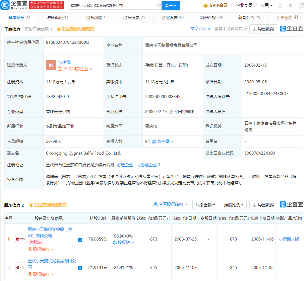
Task: Clear the search box with X icon
Action: [159, 5]
